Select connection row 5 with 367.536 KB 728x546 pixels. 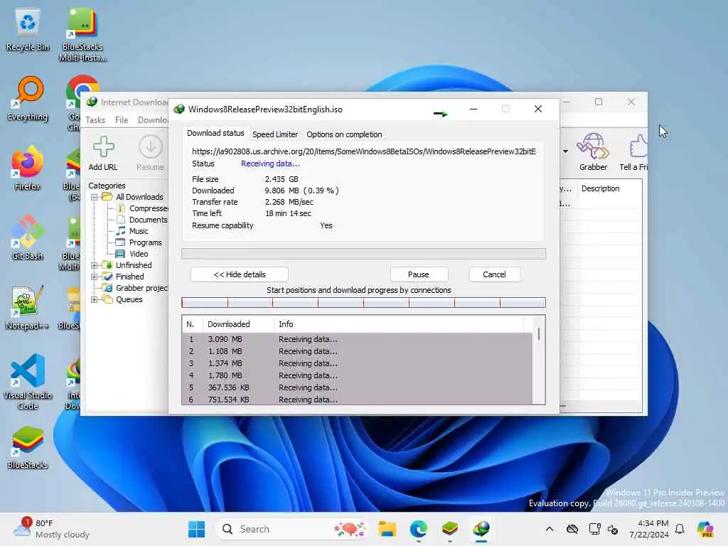pos(357,387)
